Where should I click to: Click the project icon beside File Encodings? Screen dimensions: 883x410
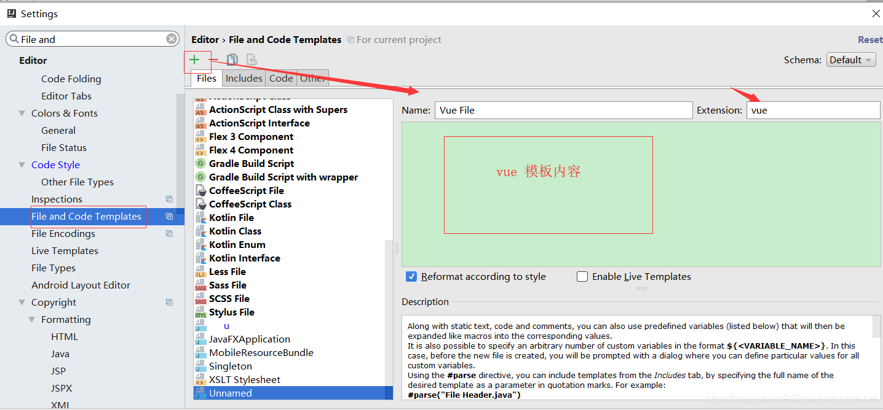tap(169, 233)
